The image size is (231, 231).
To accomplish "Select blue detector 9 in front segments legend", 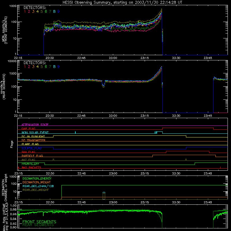I will (59, 11).
